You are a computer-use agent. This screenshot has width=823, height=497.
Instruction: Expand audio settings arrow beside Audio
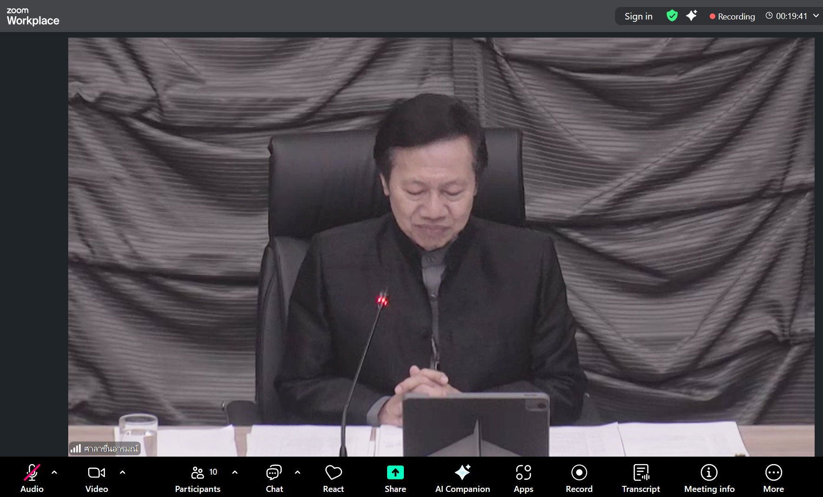coord(54,472)
